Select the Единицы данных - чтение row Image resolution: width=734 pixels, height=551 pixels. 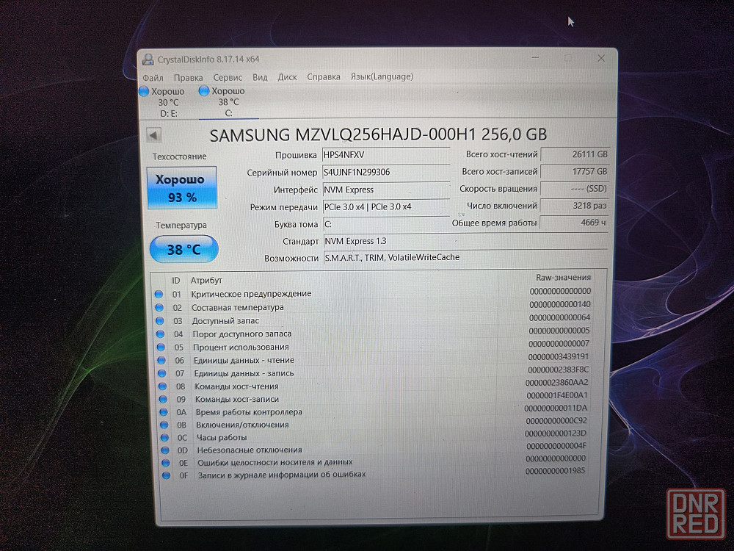(374, 359)
